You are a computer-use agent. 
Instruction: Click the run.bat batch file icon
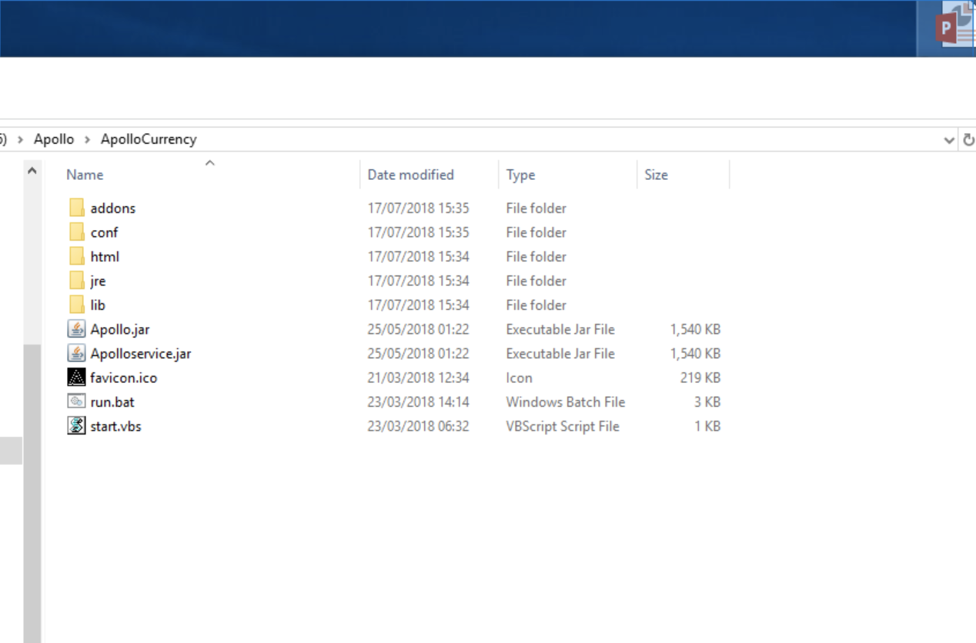(x=76, y=401)
